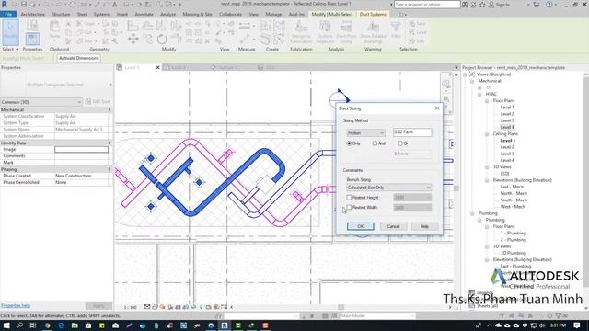Open the navigation wheel in the view
Viewport: 589px width, 331px height.
[445, 84]
